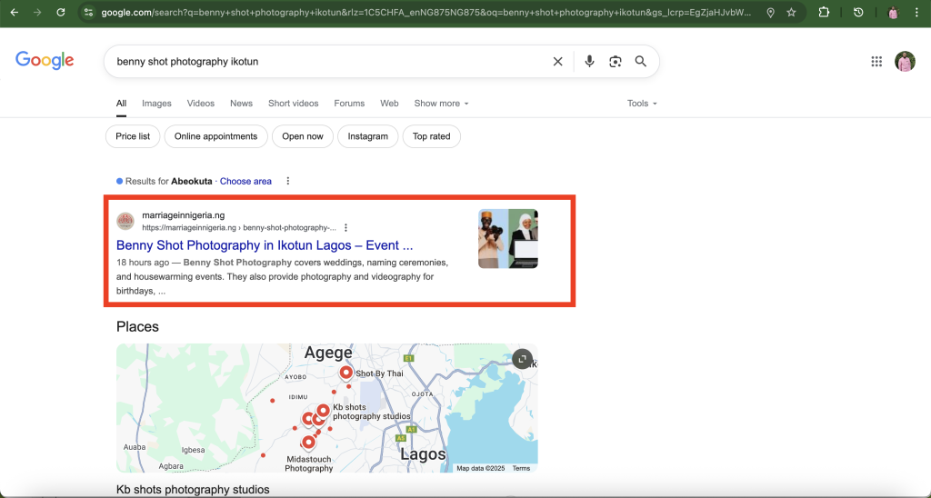Open options dots next to Choose area
This screenshot has width=931, height=498.
288,181
